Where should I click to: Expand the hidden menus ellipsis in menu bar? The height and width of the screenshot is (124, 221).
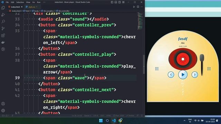click(x=44, y=2)
